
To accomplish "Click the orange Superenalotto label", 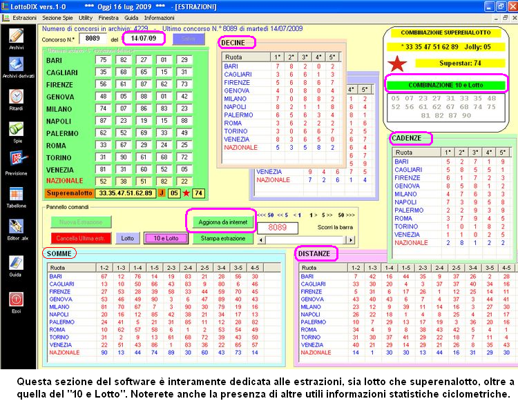I will coord(69,193).
